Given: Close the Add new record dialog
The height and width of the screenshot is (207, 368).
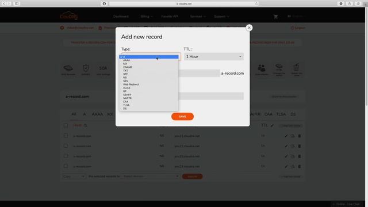Looking at the screenshot, I should (x=249, y=28).
